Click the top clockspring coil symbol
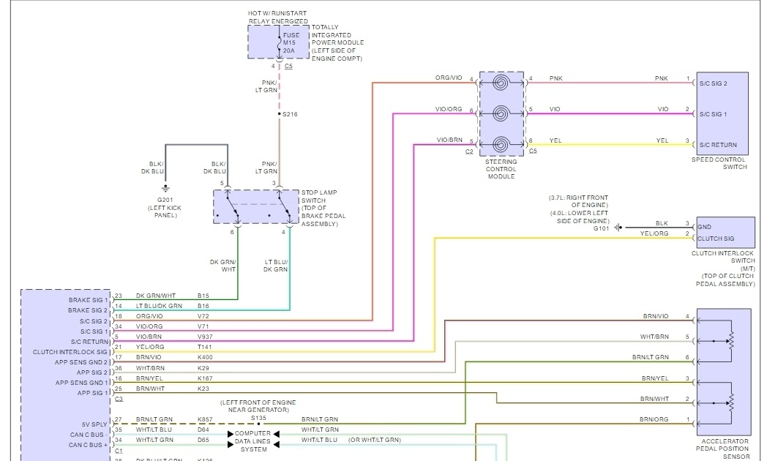767x461 pixels. 501,83
